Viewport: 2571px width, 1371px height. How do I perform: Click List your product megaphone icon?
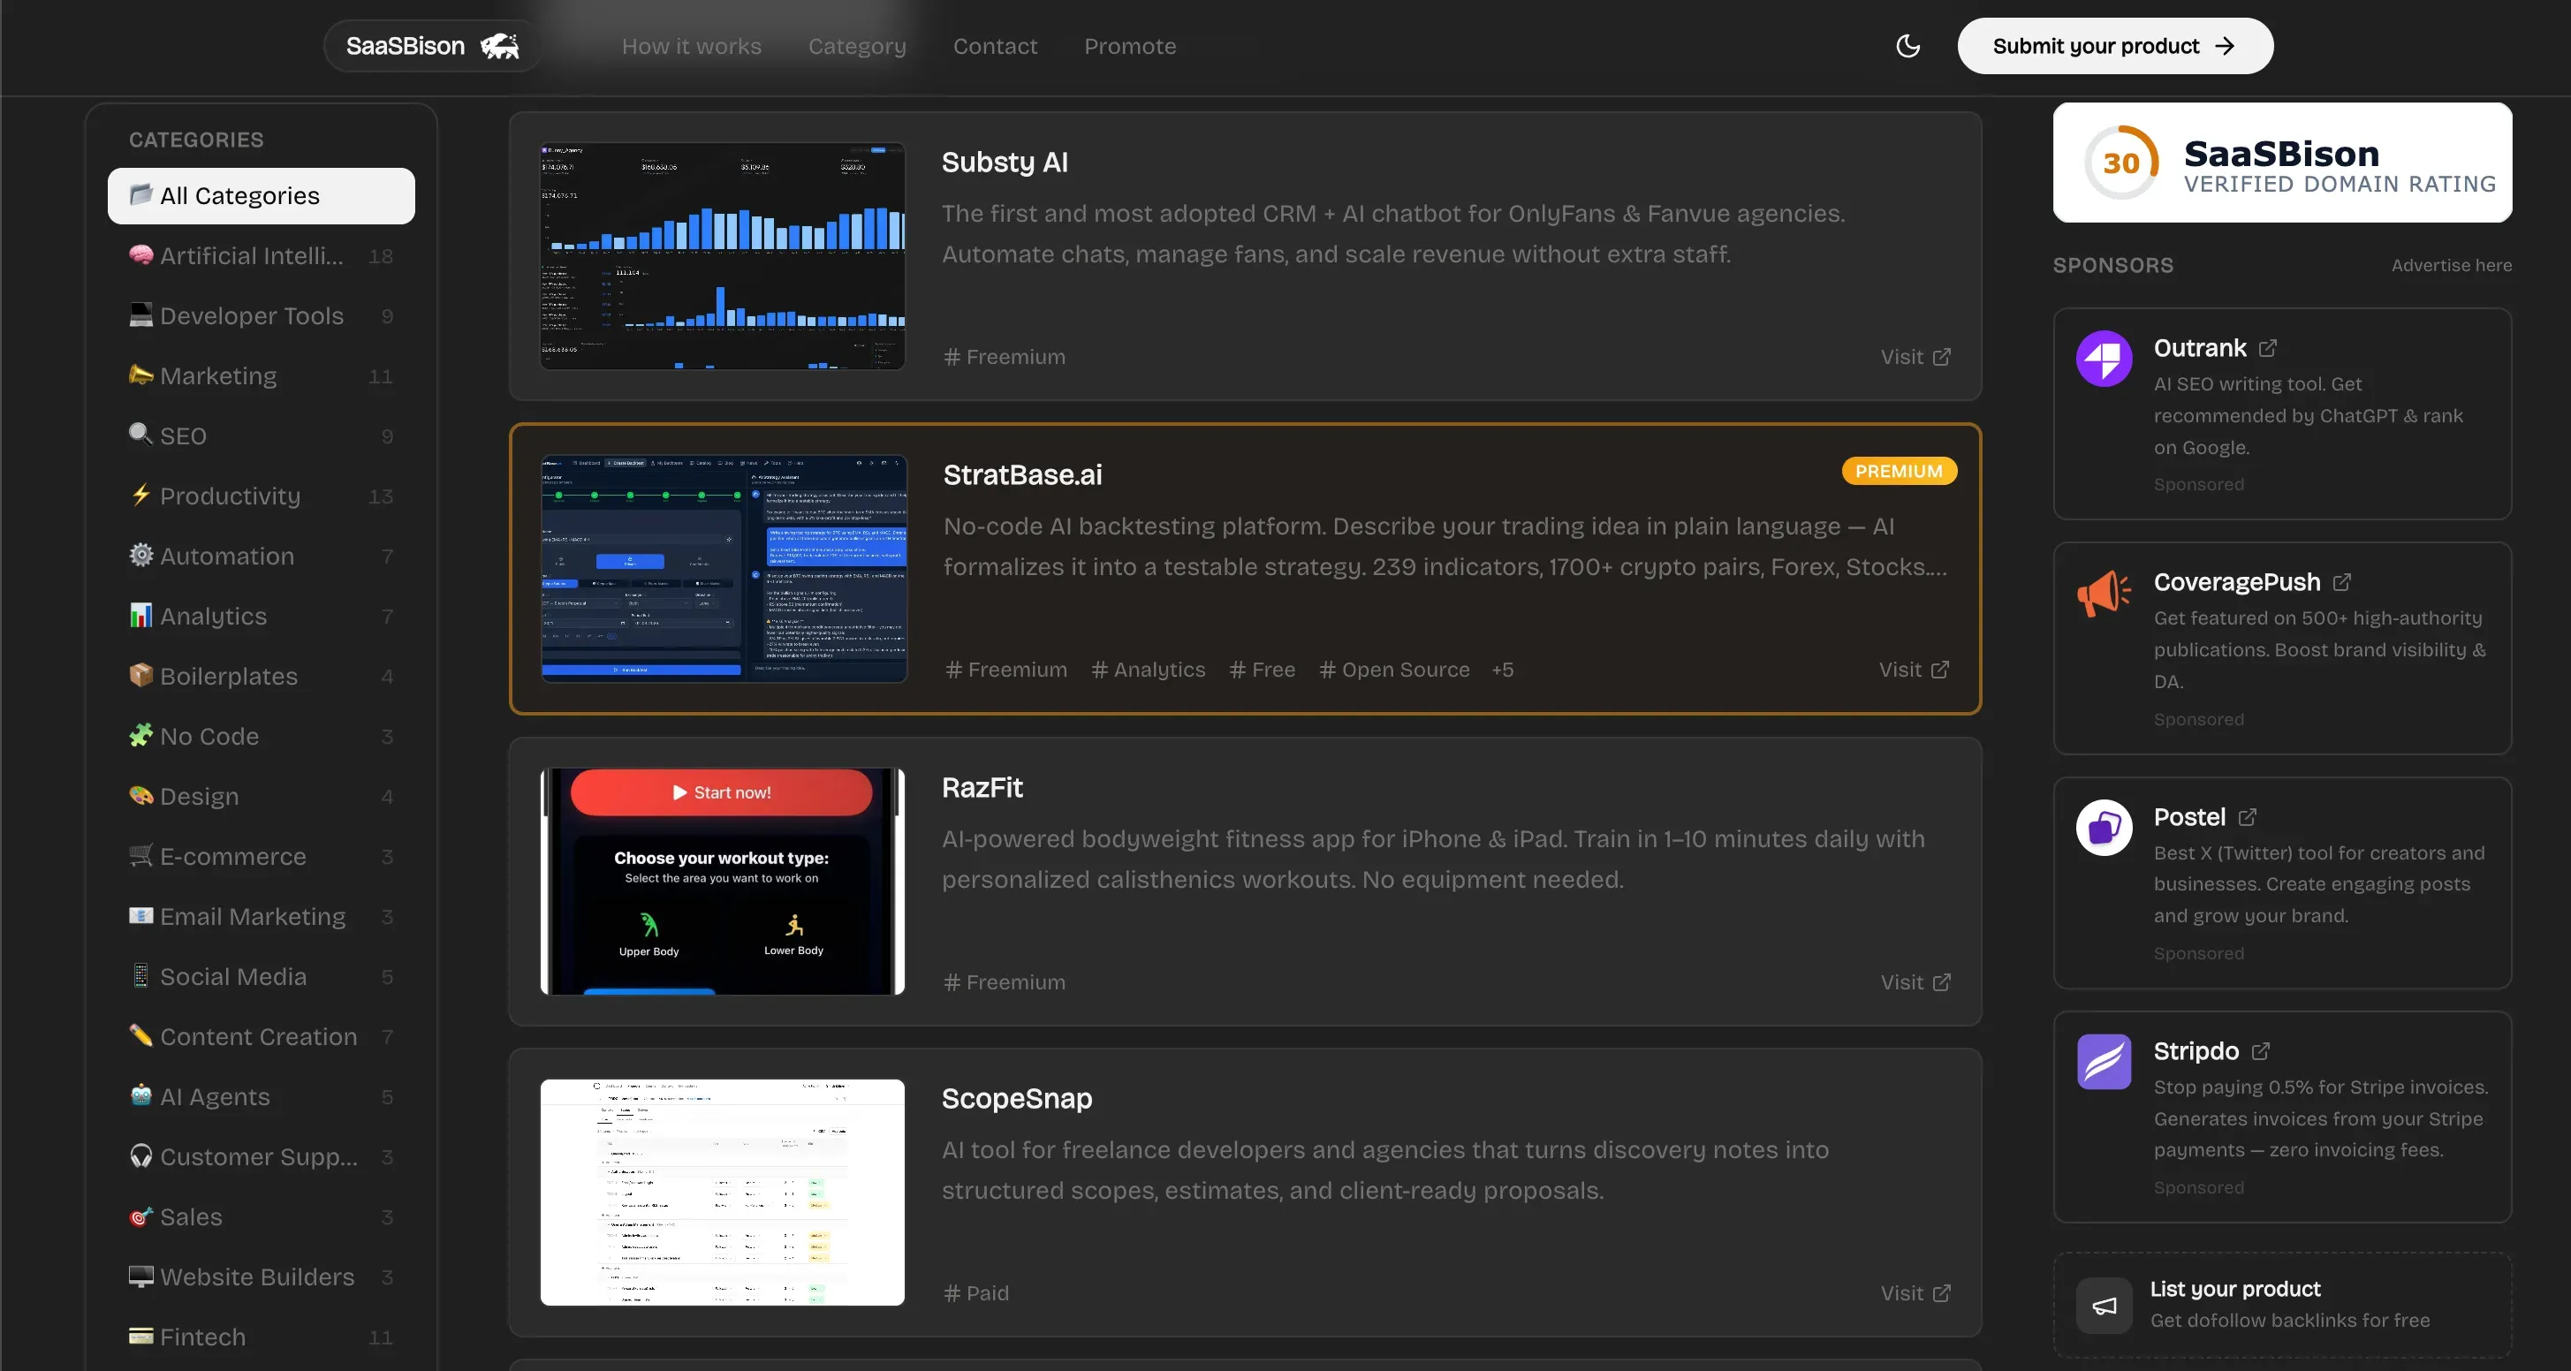click(2104, 1305)
